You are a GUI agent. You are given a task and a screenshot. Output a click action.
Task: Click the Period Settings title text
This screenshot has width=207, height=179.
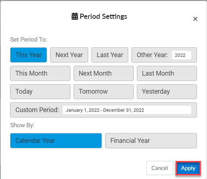[103, 17]
